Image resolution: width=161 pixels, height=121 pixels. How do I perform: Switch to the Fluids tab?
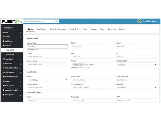coord(102,29)
